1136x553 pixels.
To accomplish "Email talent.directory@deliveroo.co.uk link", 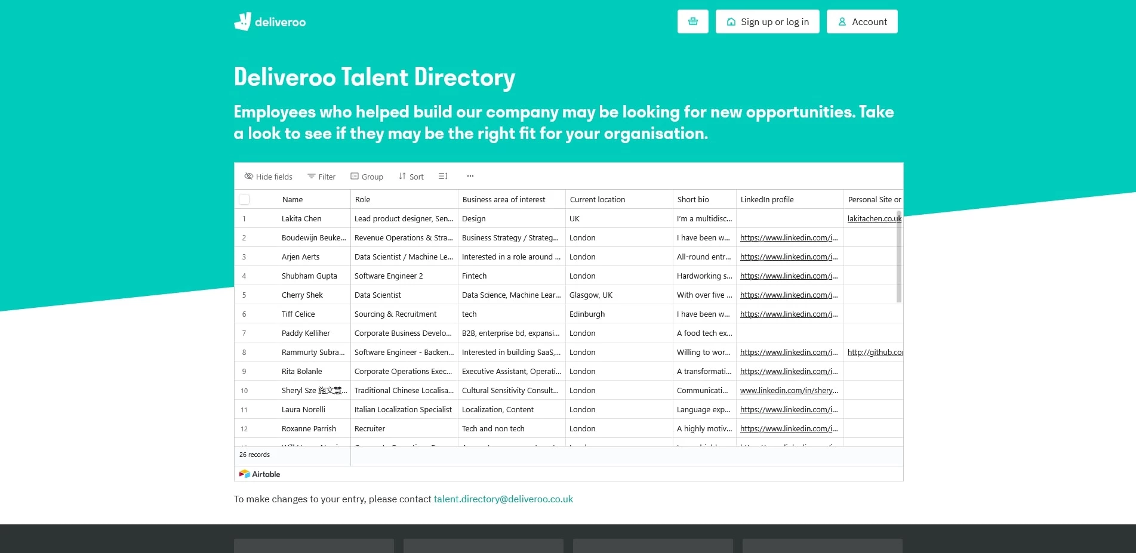I will pos(503,499).
